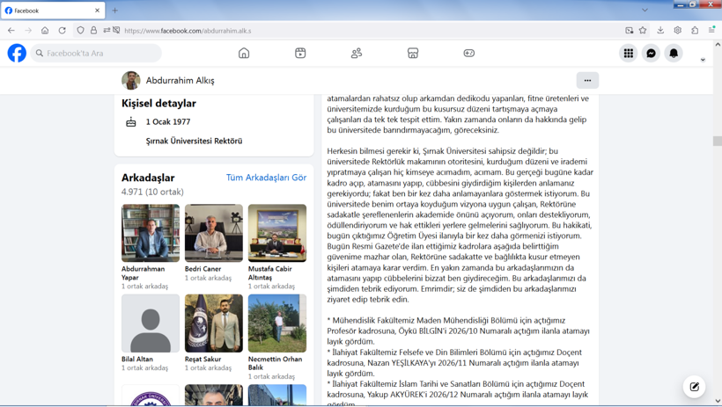Bookmark the page with star icon
Screen dimensions: 722x407
(x=643, y=31)
